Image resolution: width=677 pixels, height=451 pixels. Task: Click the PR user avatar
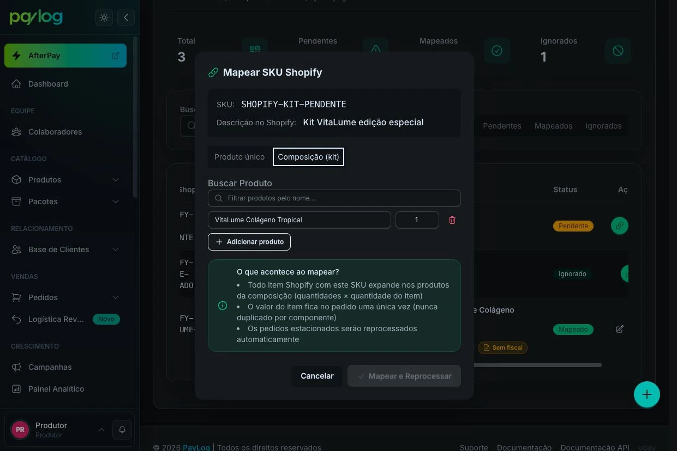tap(20, 430)
